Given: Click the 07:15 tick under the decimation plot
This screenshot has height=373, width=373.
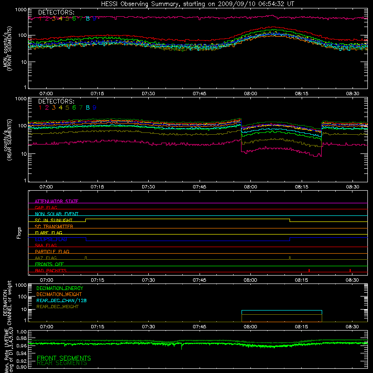Looking at the screenshot, I should tap(97, 327).
